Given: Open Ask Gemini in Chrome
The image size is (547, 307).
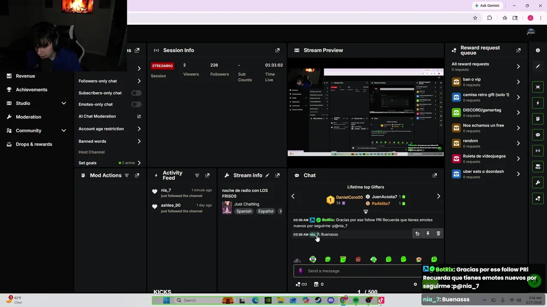Looking at the screenshot, I should 487,6.
